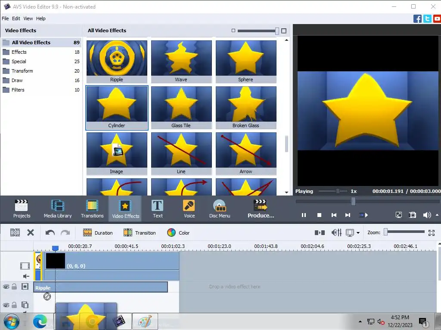Open the Transitions section

coord(92,209)
